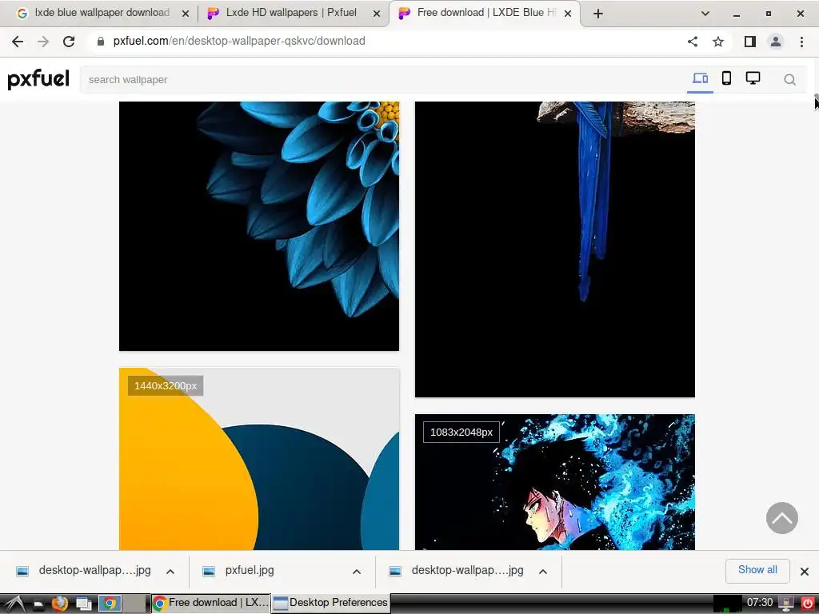Select all-devices wallpaper filter icon

click(700, 79)
